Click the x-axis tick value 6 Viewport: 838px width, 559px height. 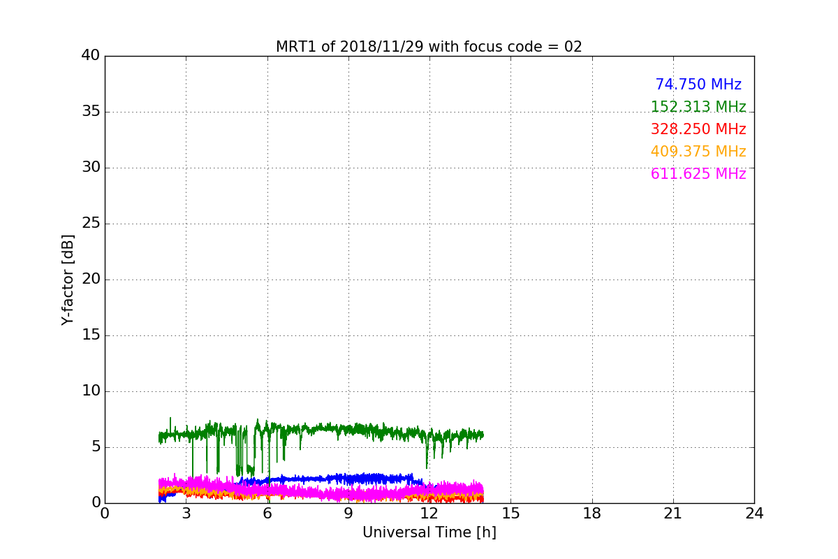(267, 513)
